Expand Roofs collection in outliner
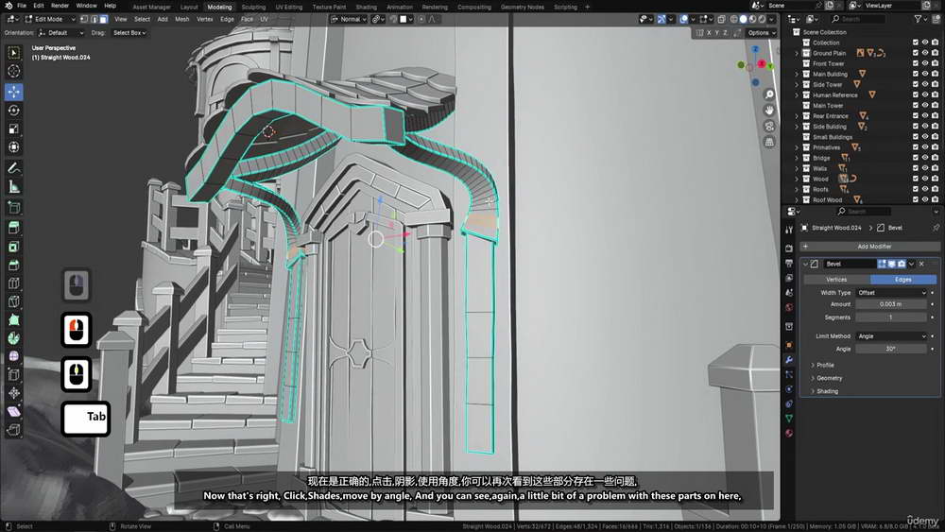The height and width of the screenshot is (532, 945). click(797, 190)
